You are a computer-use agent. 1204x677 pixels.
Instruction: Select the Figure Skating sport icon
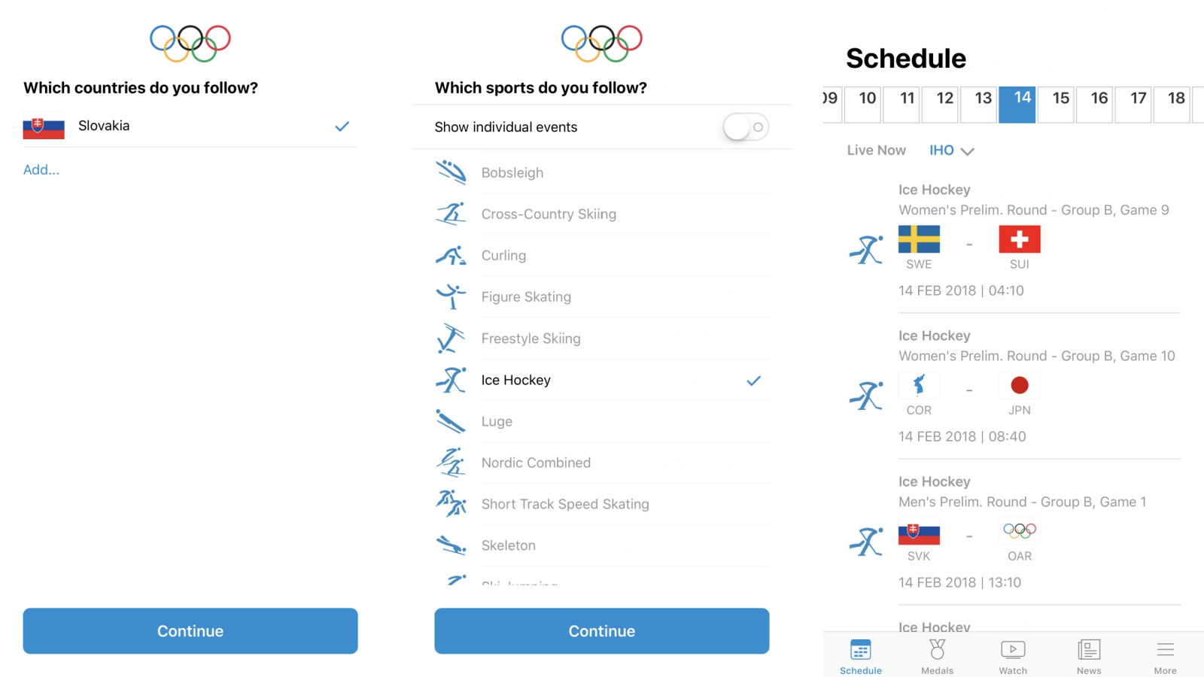point(451,296)
